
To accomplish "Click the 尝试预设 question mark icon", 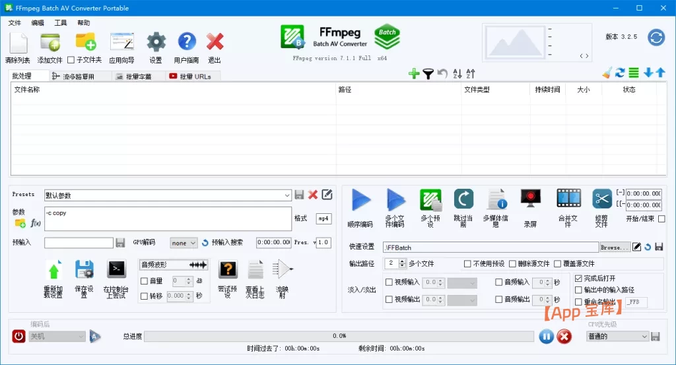I will tap(228, 269).
